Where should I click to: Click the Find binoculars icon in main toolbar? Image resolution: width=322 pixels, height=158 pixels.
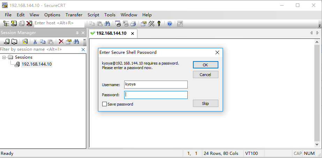click(107, 24)
